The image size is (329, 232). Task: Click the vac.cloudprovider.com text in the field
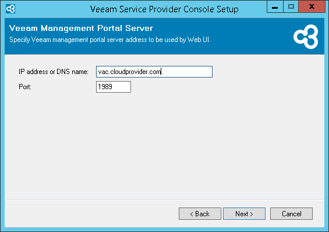click(129, 72)
